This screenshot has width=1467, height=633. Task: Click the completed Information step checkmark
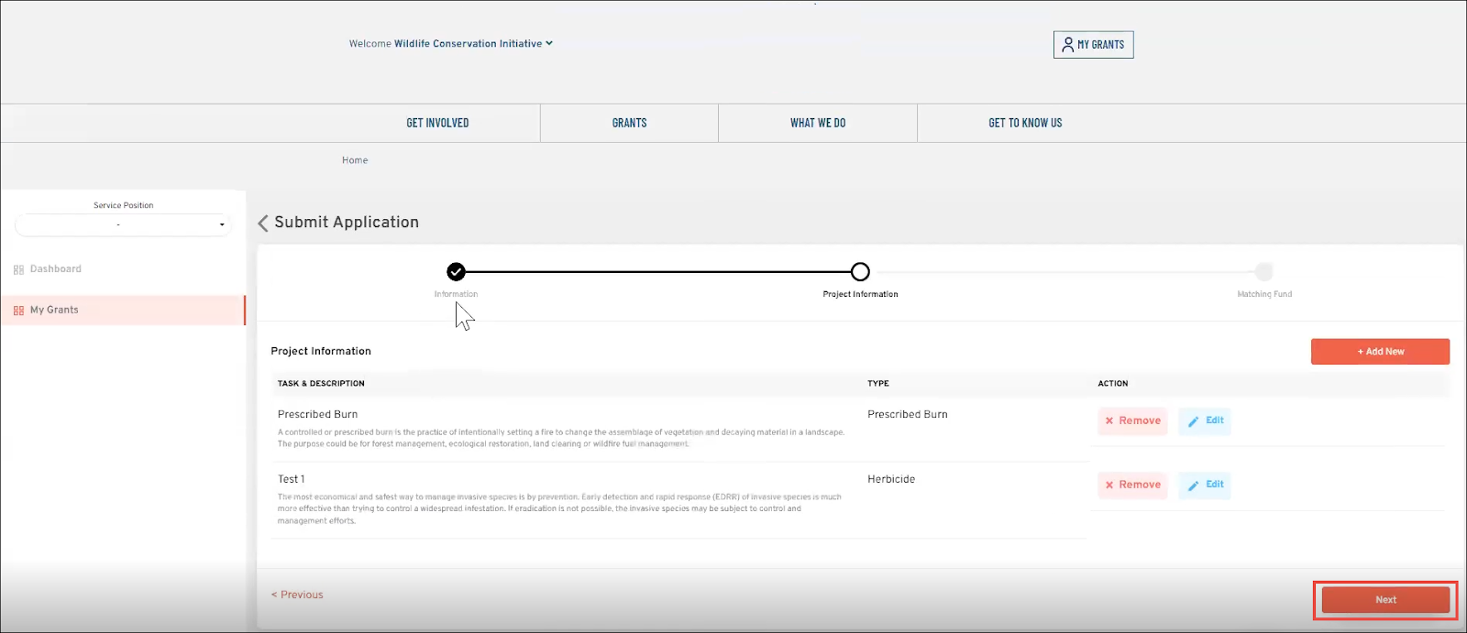[456, 271]
